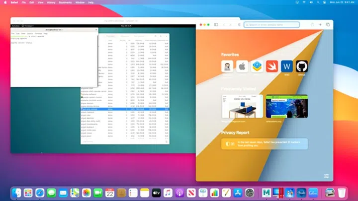The height and width of the screenshot is (201, 358).
Task: Open the History menu in menu bar
Action: (51, 2)
